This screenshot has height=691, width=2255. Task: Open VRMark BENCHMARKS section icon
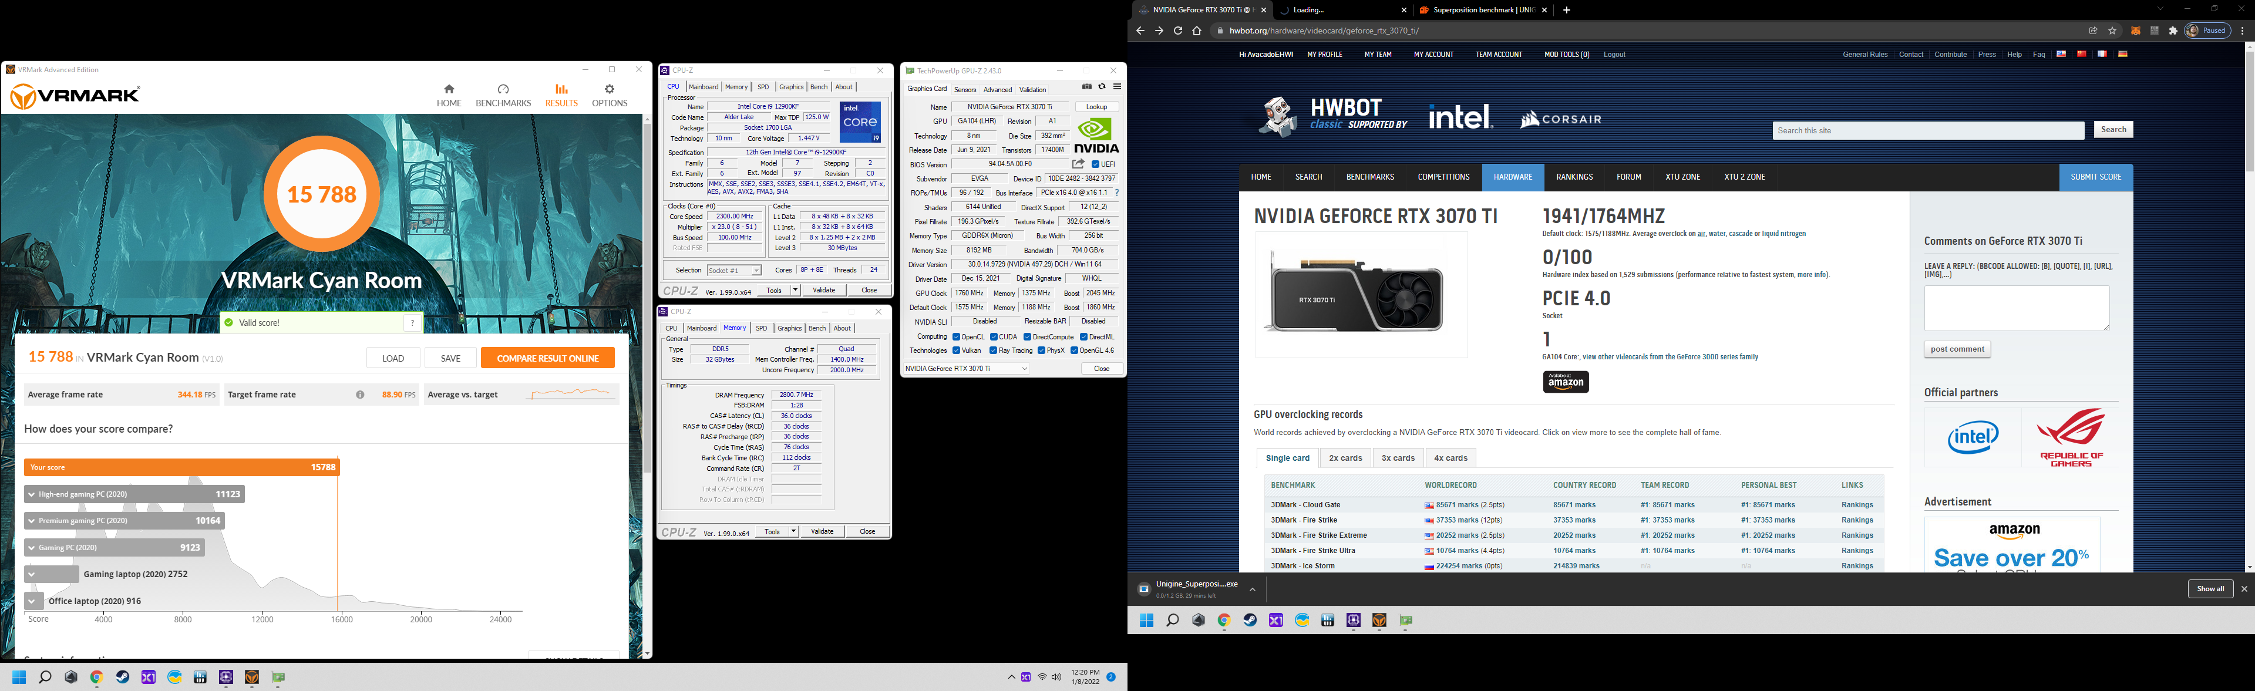pos(503,89)
